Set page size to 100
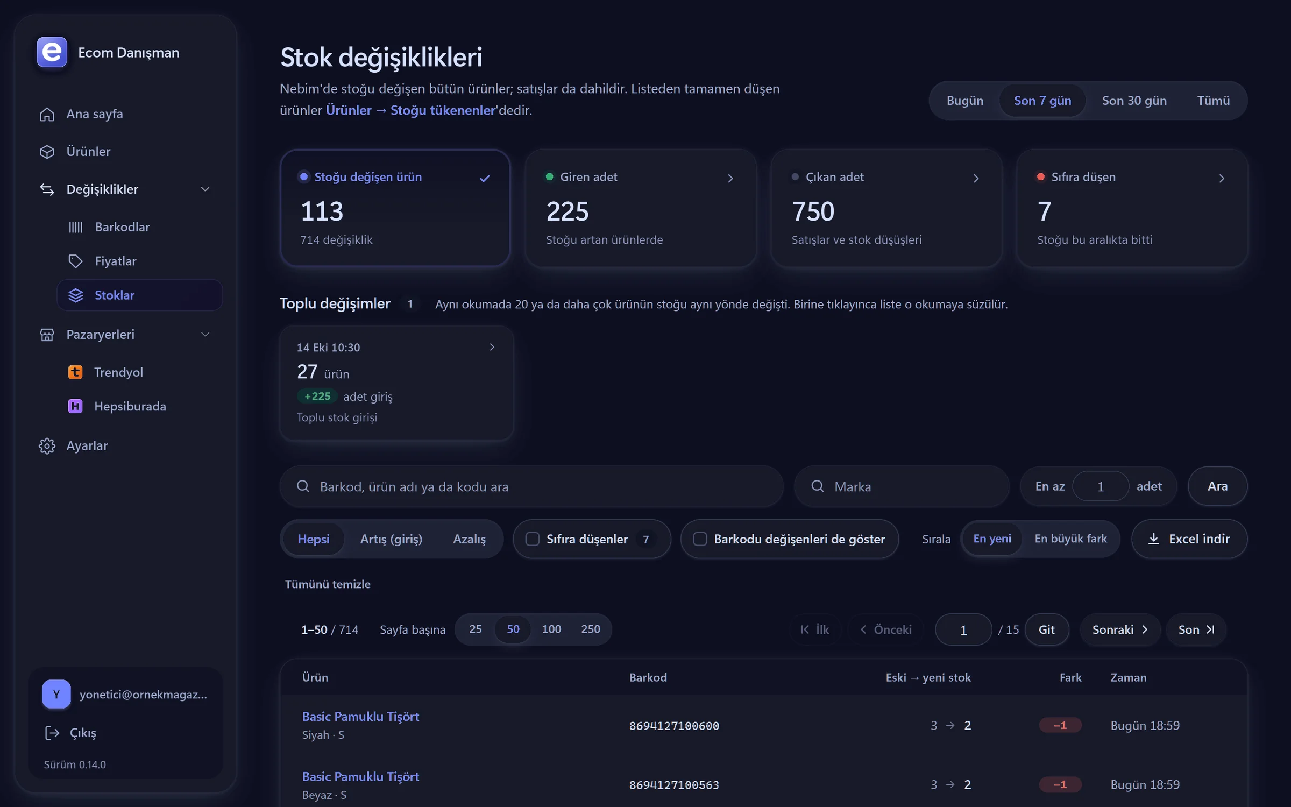1291x807 pixels. 551,629
